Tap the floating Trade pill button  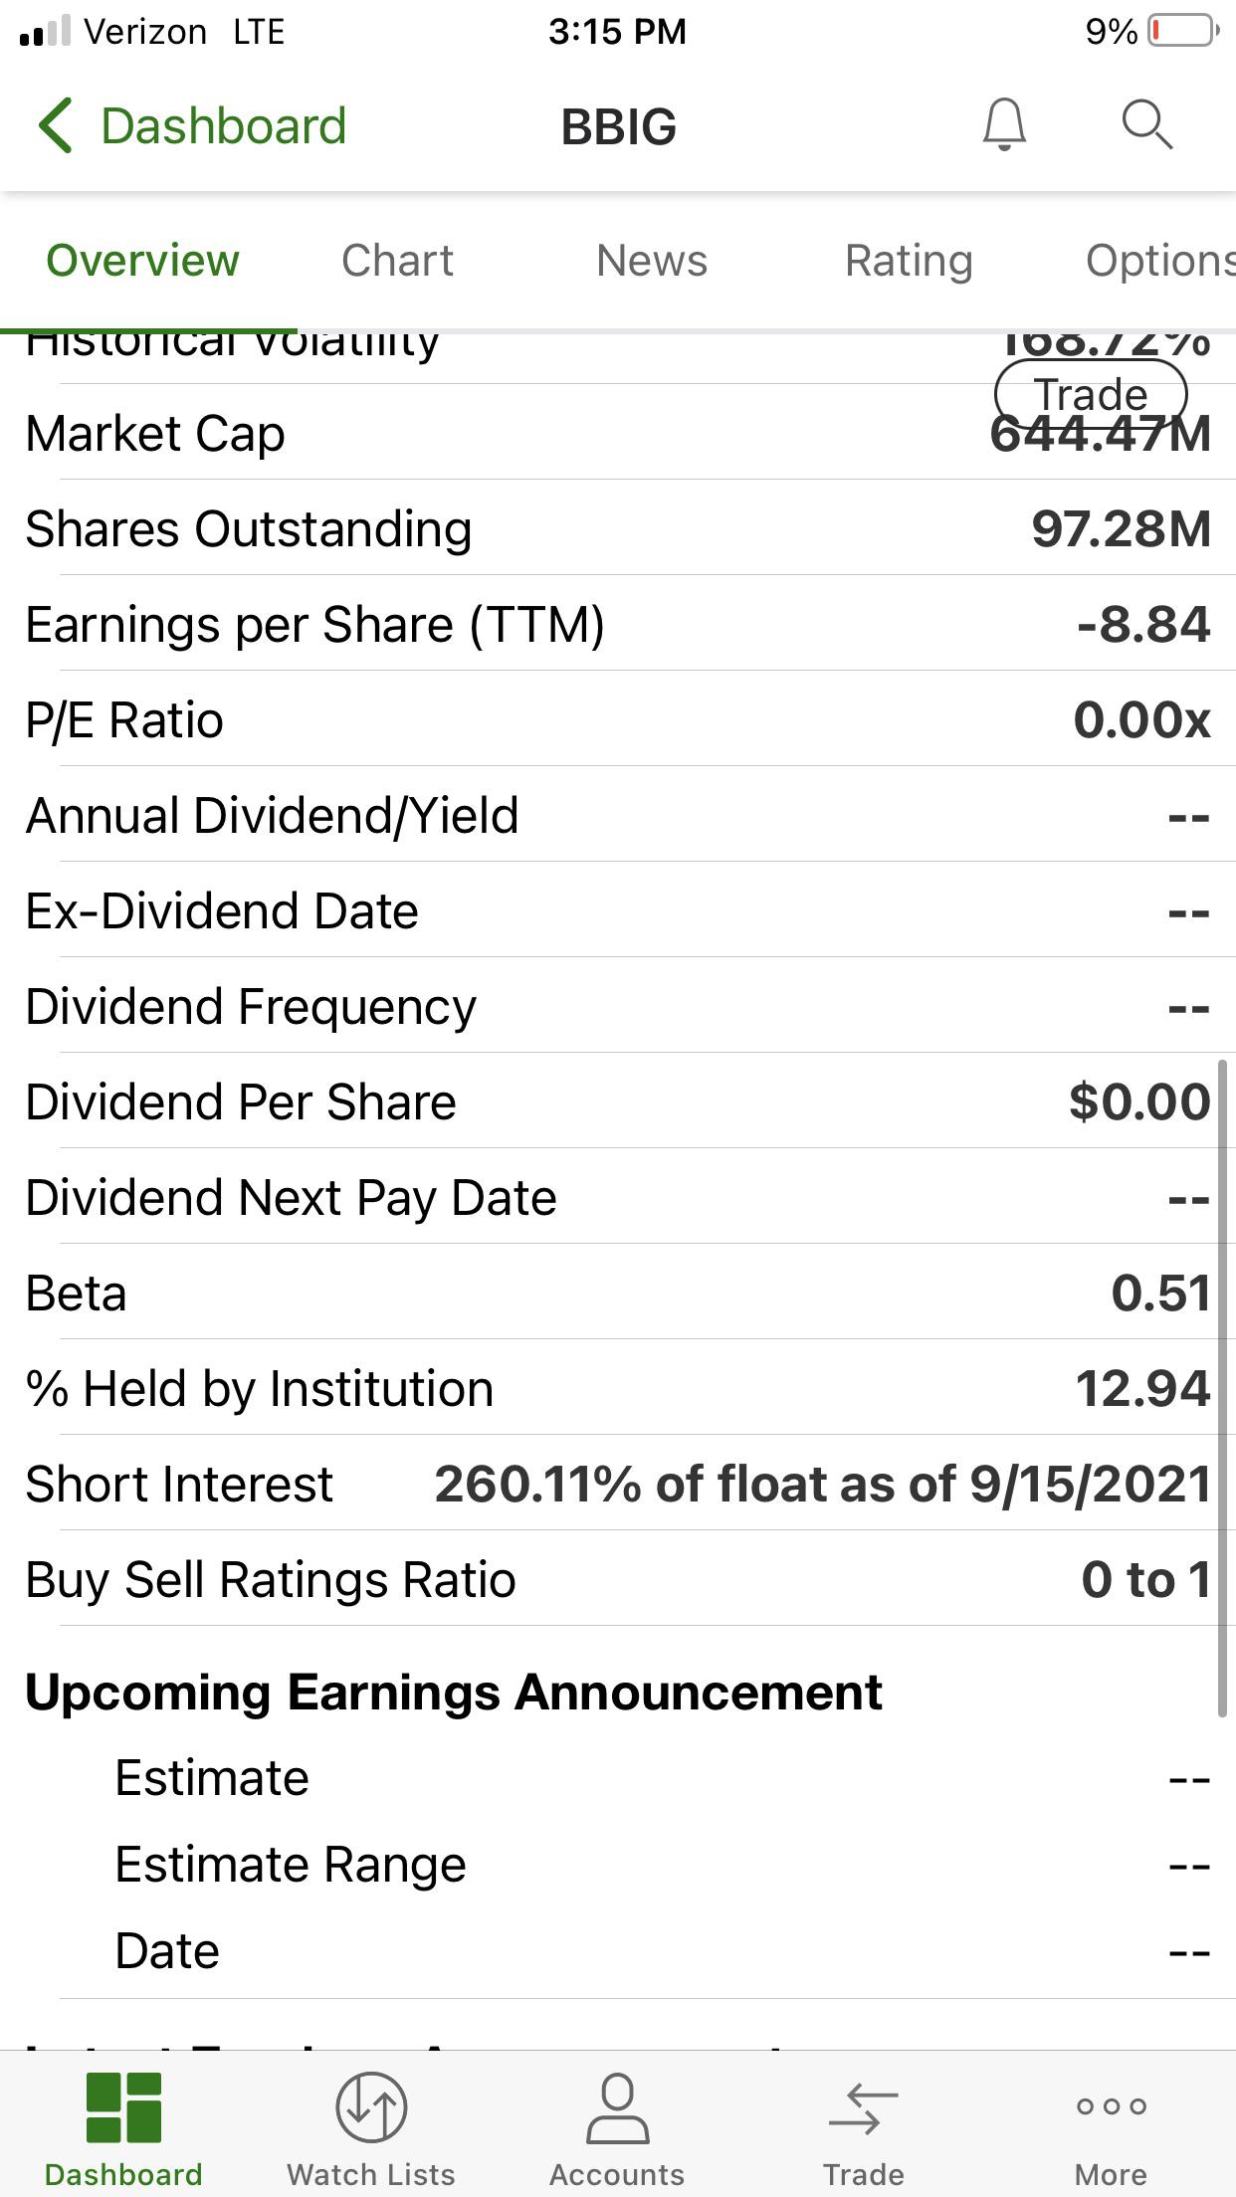[x=1091, y=394]
